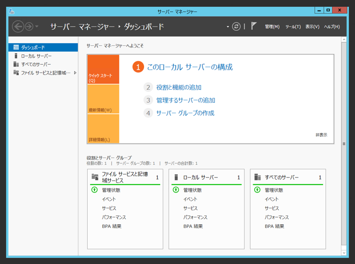Image resolution: width=355 pixels, height=264 pixels.
Task: Click the vertical scrollbar thumb
Action: 344,143
